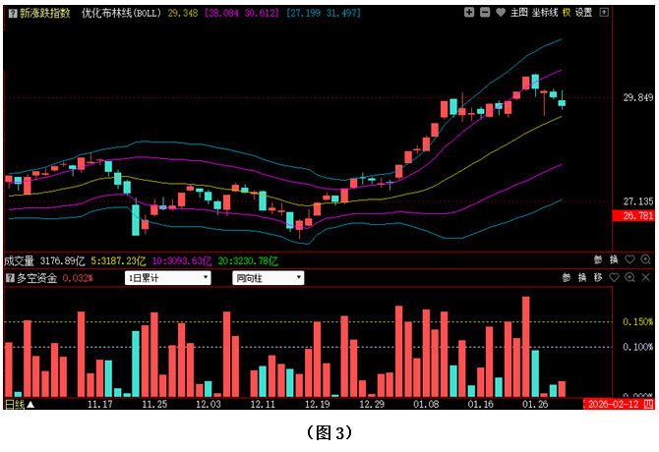The height and width of the screenshot is (452, 659).
Task: Click the minus icon in top toolbar
Action: [484, 12]
